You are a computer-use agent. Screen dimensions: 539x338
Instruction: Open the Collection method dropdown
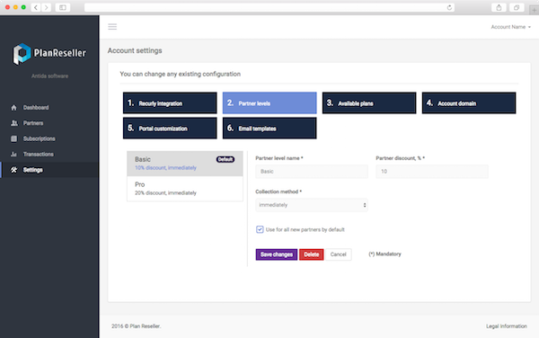tap(312, 205)
